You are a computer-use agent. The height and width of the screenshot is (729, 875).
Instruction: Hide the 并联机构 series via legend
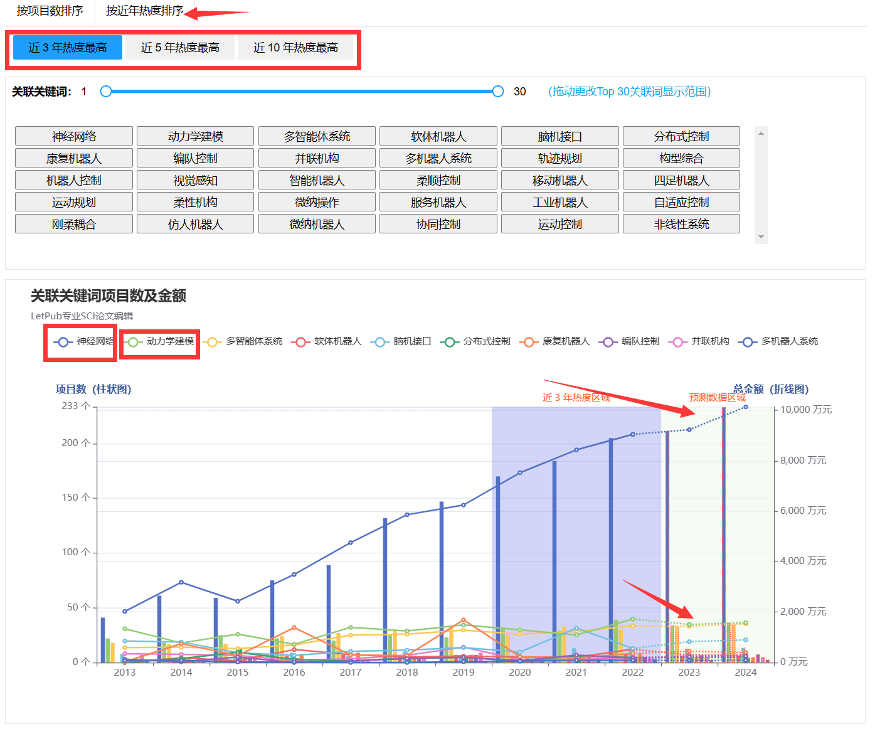[677, 342]
